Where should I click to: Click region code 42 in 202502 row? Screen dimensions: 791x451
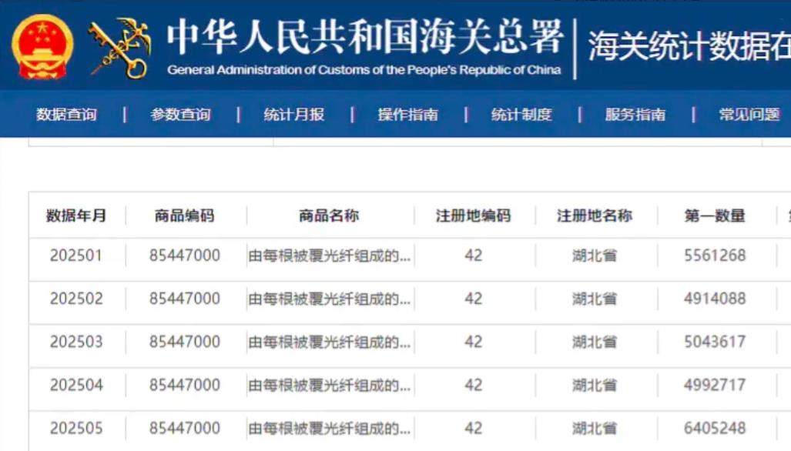(x=473, y=299)
